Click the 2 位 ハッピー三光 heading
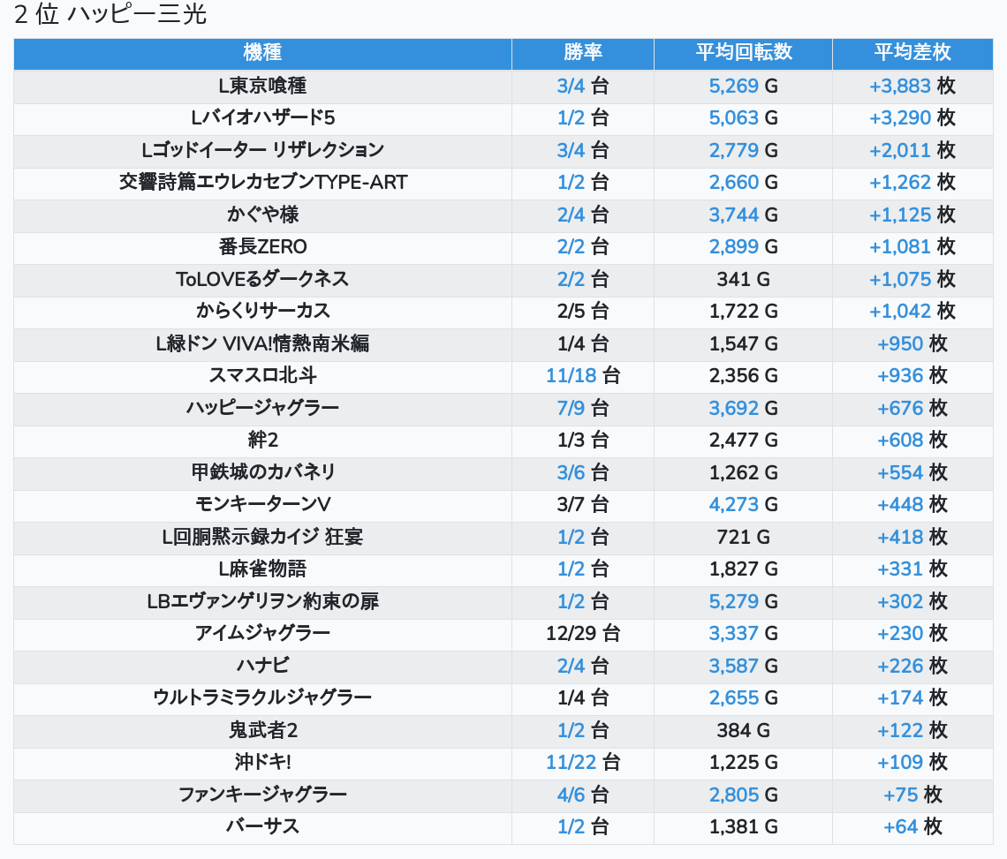Image resolution: width=1007 pixels, height=859 pixels. pyautogui.click(x=110, y=14)
